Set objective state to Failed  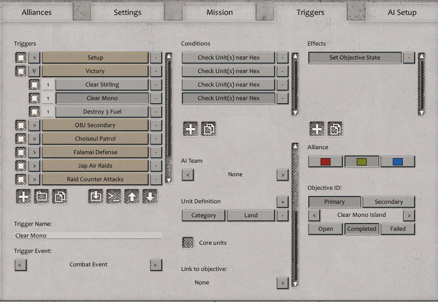pyautogui.click(x=398, y=229)
